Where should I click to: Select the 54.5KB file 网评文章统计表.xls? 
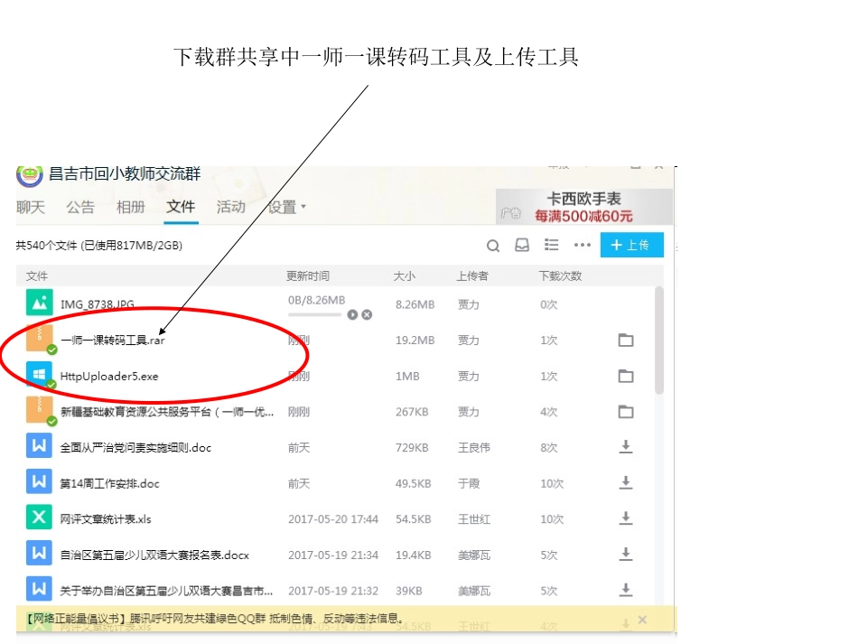click(x=106, y=519)
